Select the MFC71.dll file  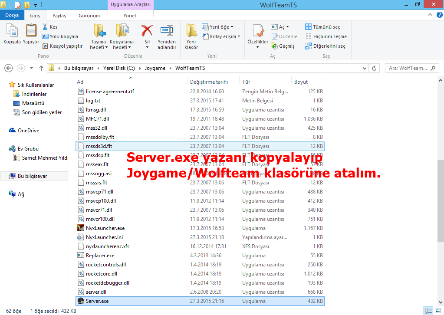pyautogui.click(x=200, y=119)
